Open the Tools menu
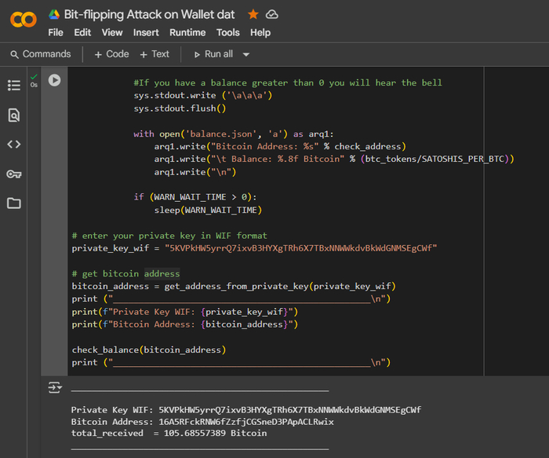 [227, 32]
